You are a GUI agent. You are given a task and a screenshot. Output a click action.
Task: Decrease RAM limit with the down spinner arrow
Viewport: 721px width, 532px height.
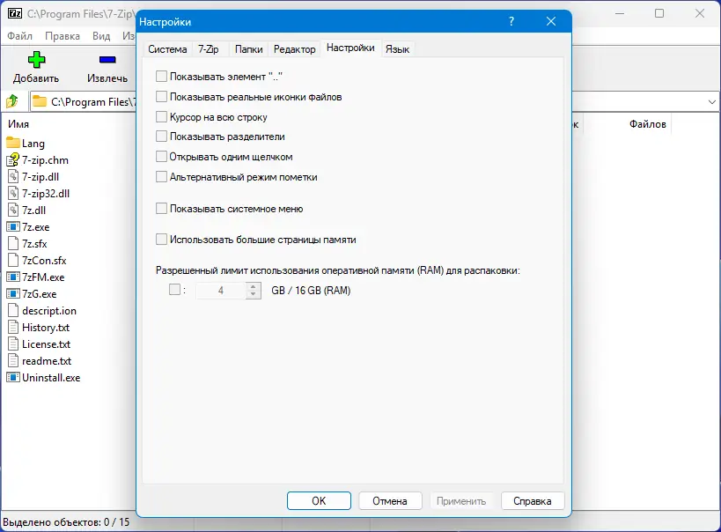coord(253,294)
